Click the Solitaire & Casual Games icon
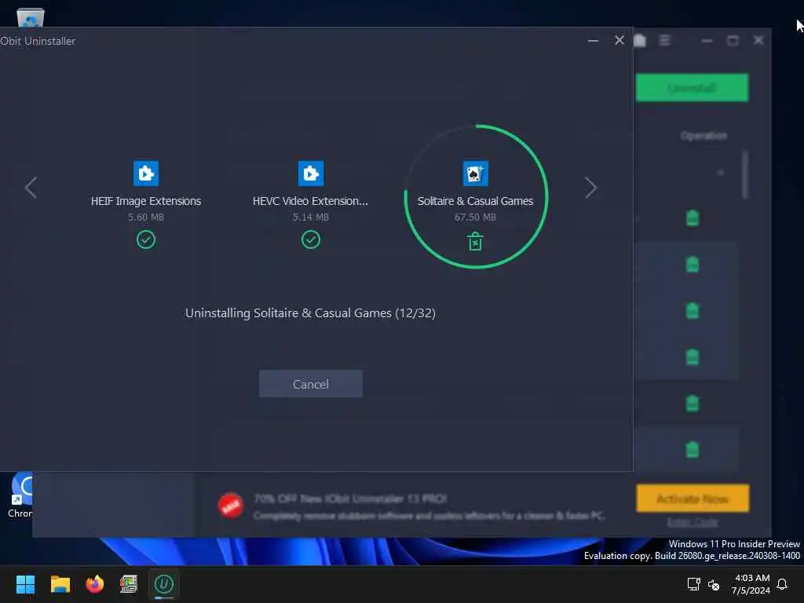This screenshot has height=603, width=804. (475, 174)
